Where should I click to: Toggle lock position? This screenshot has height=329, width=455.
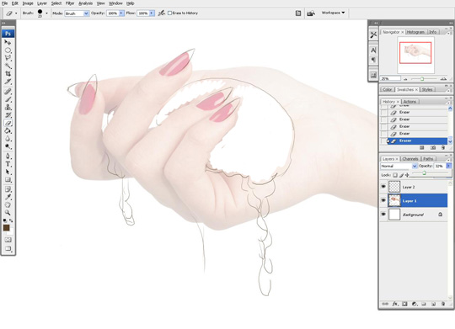408,175
